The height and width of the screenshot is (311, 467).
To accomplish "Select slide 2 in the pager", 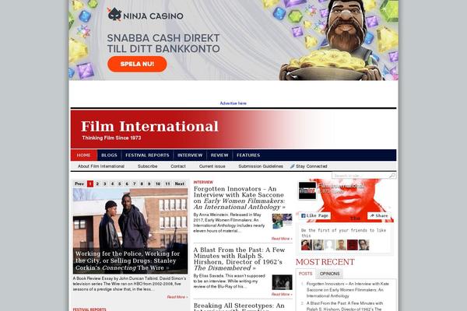I will pyautogui.click(x=97, y=183).
